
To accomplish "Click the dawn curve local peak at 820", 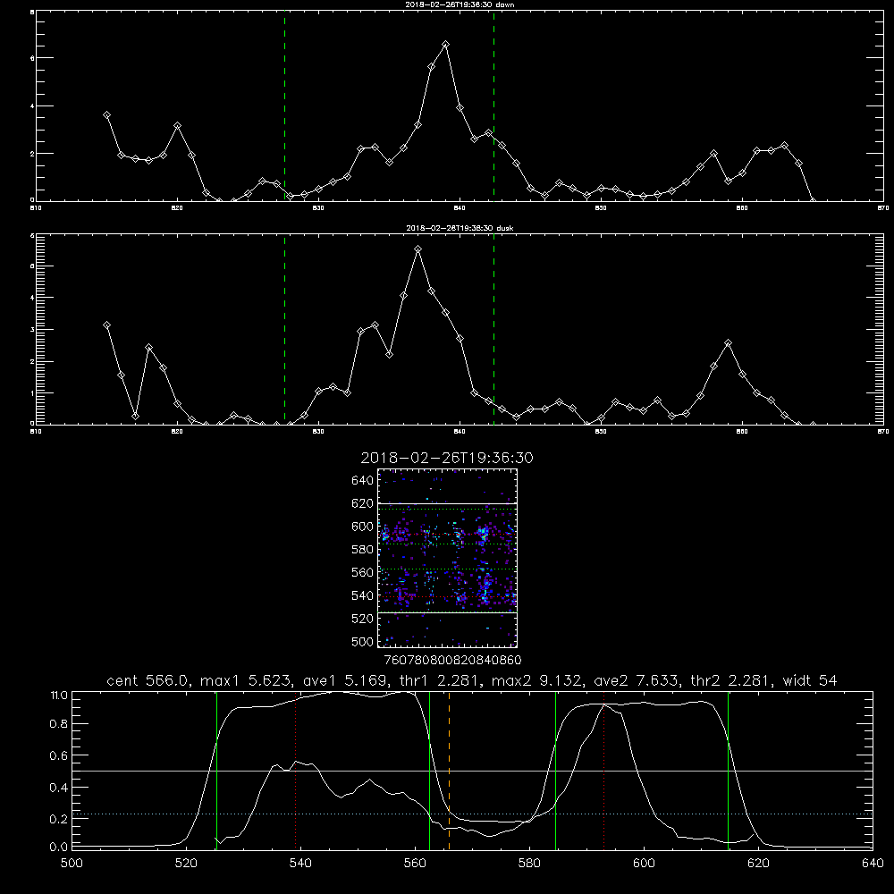I will (177, 125).
